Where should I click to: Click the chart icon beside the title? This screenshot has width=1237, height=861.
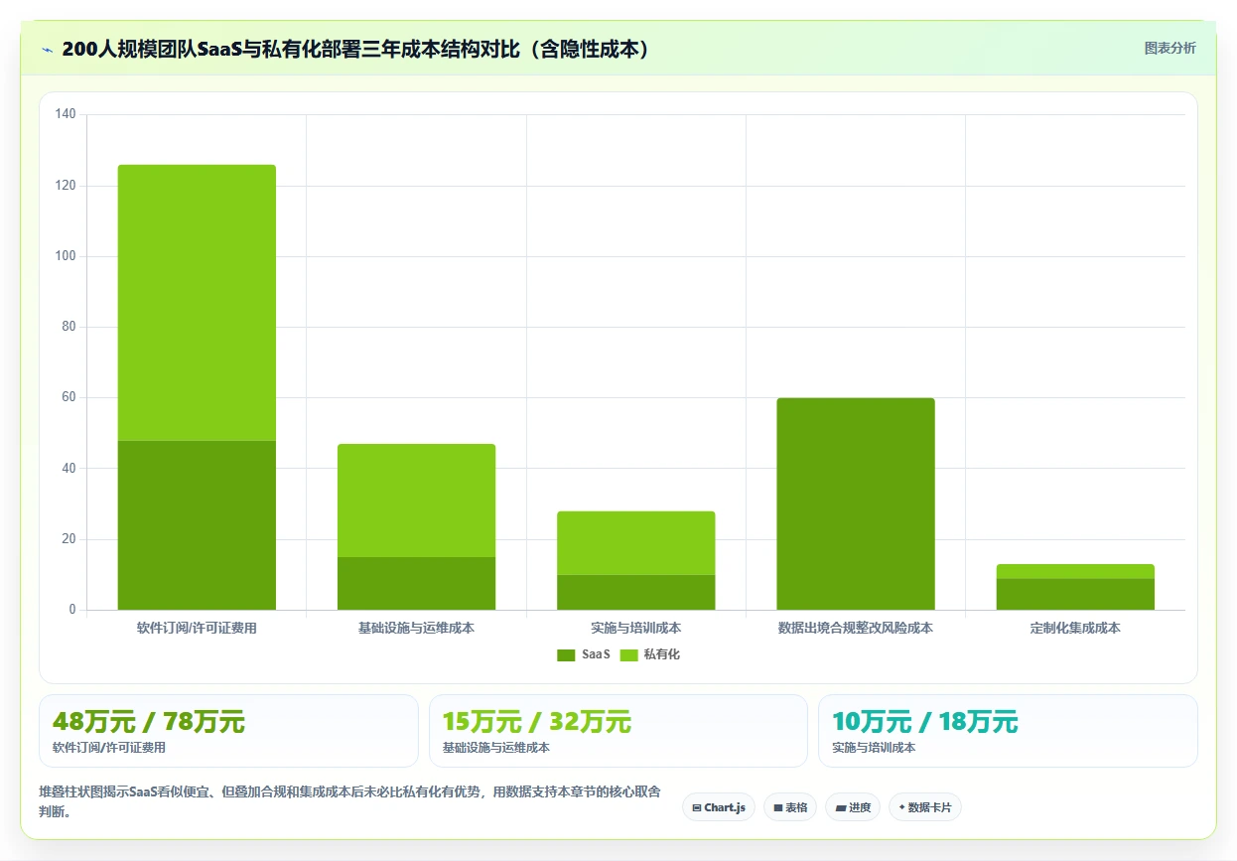[x=48, y=49]
